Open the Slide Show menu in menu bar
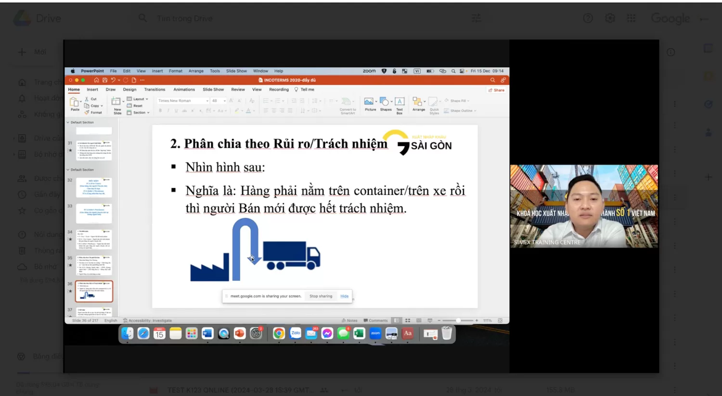Image resolution: width=722 pixels, height=396 pixels. 236,71
